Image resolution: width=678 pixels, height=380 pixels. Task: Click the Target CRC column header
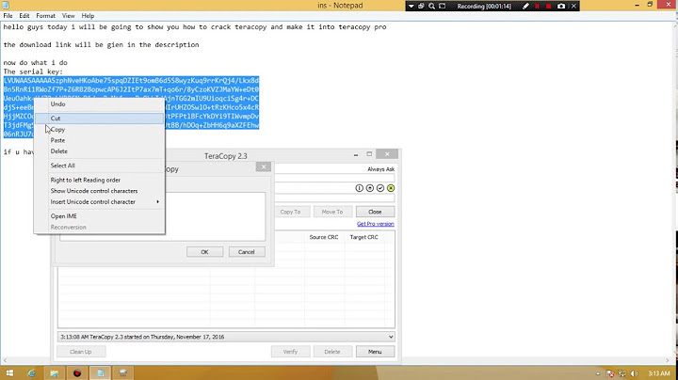click(x=364, y=237)
